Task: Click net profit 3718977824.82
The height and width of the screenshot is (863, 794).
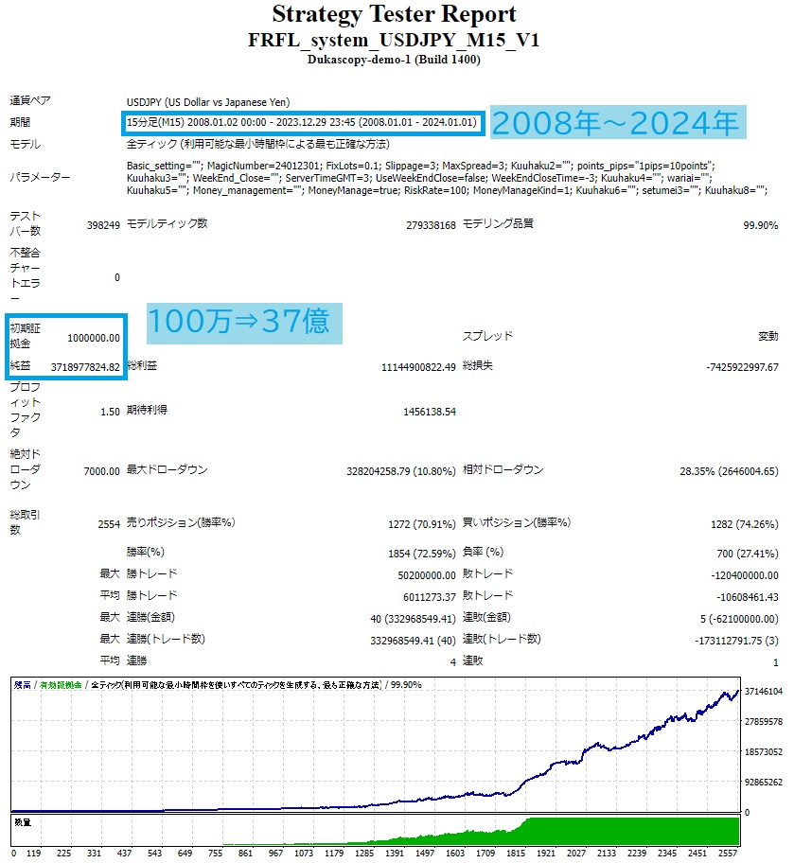Action: [85, 367]
